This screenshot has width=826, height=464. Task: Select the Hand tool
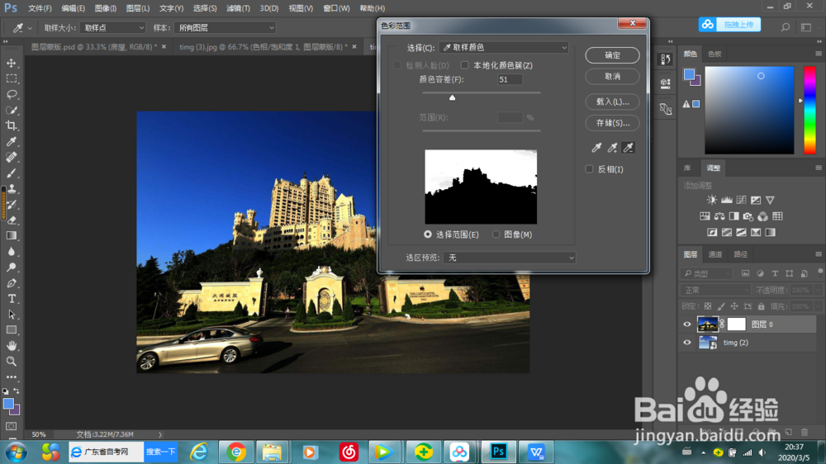tap(11, 346)
